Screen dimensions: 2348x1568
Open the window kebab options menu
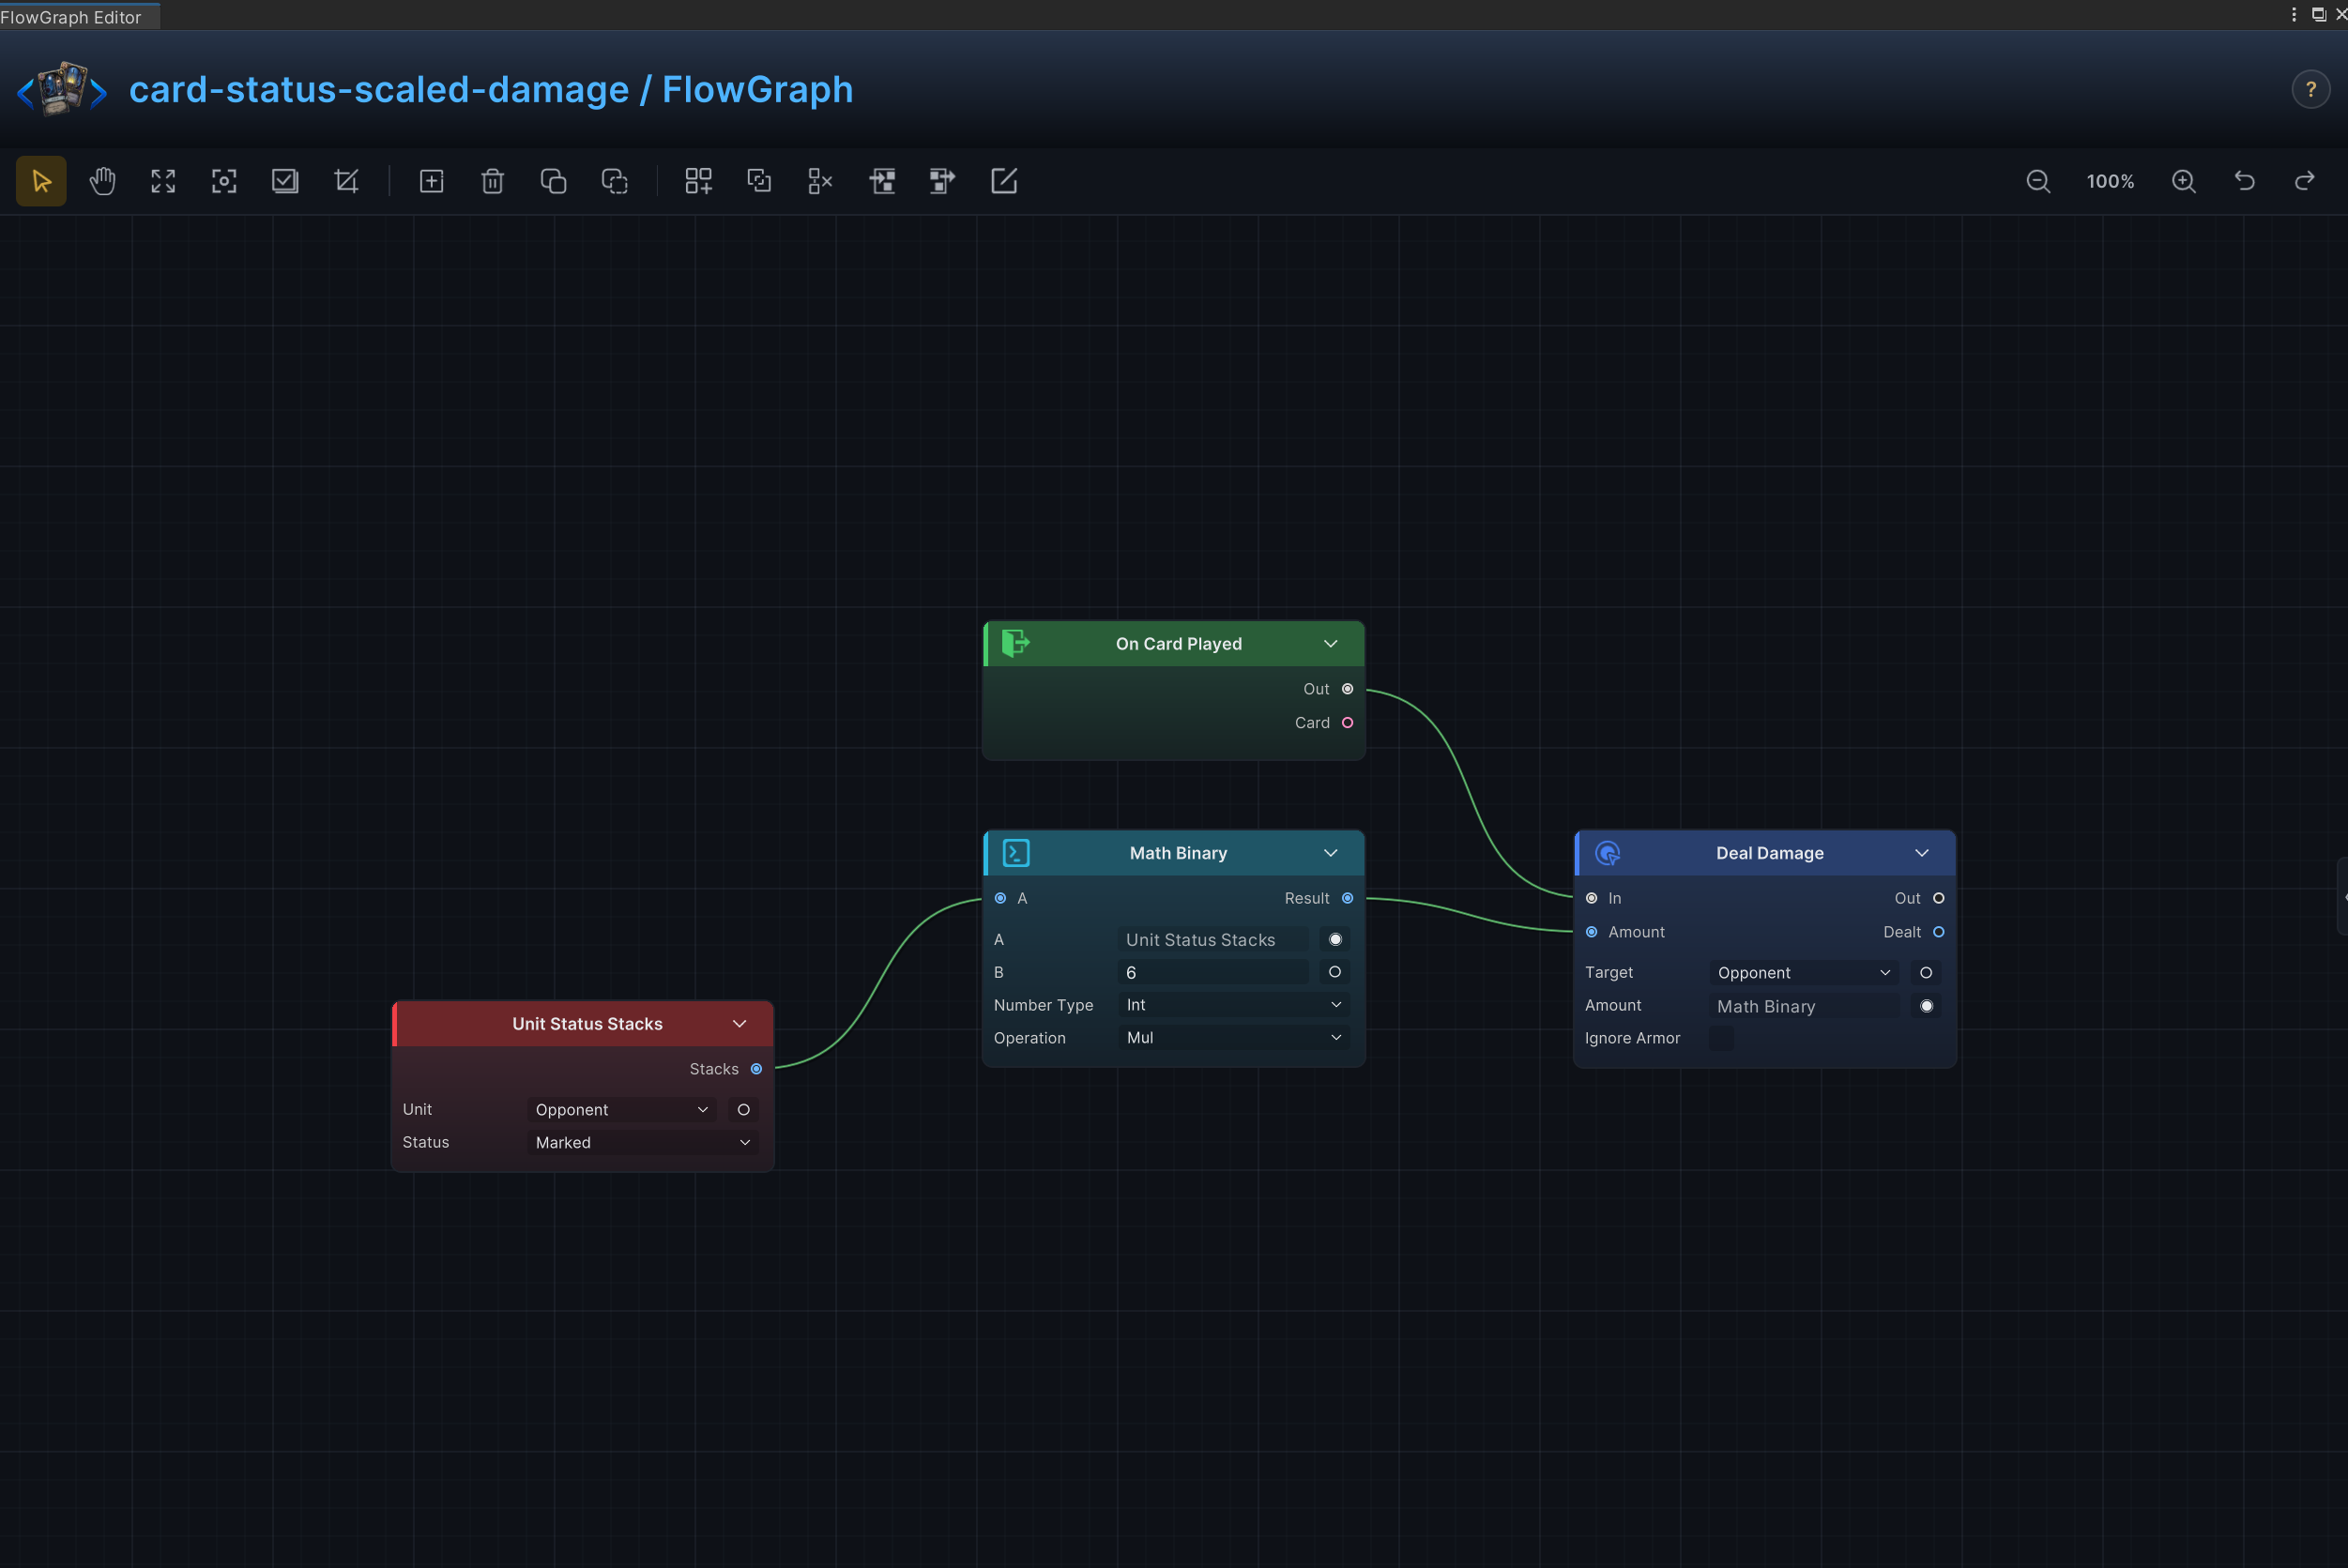click(x=2294, y=14)
